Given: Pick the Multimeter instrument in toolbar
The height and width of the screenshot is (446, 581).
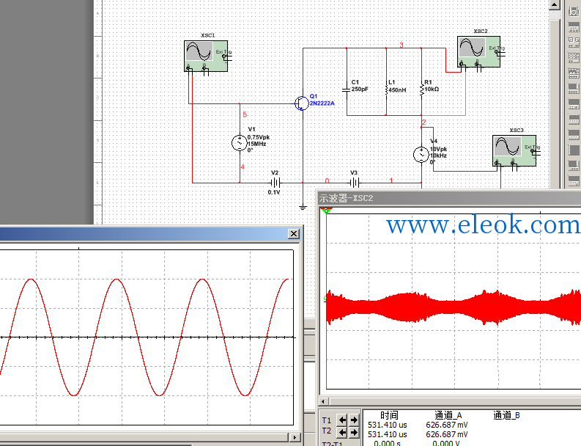Looking at the screenshot, I should [x=574, y=11].
